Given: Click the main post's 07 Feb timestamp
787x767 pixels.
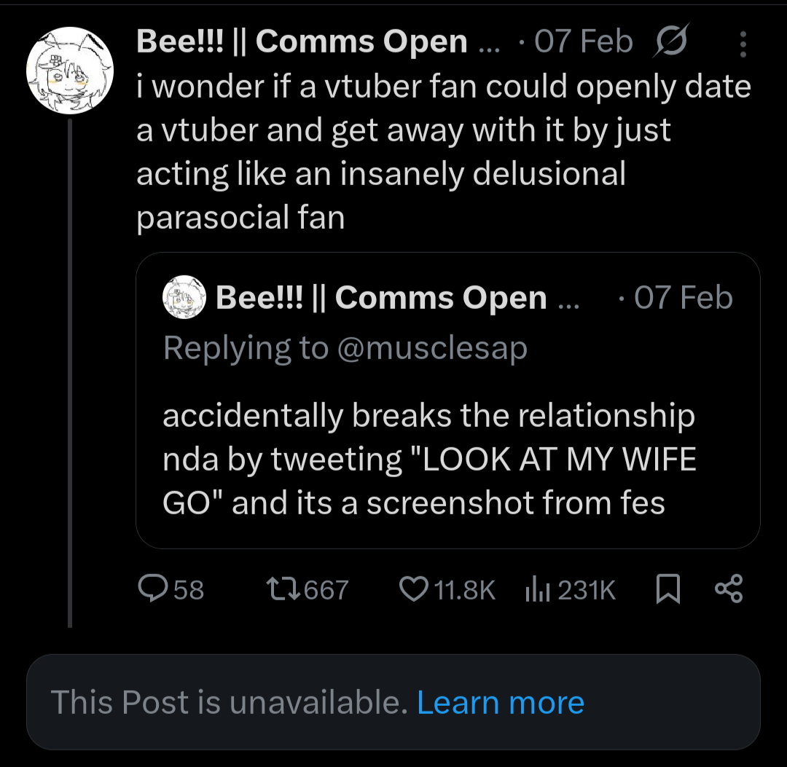Looking at the screenshot, I should pos(583,42).
